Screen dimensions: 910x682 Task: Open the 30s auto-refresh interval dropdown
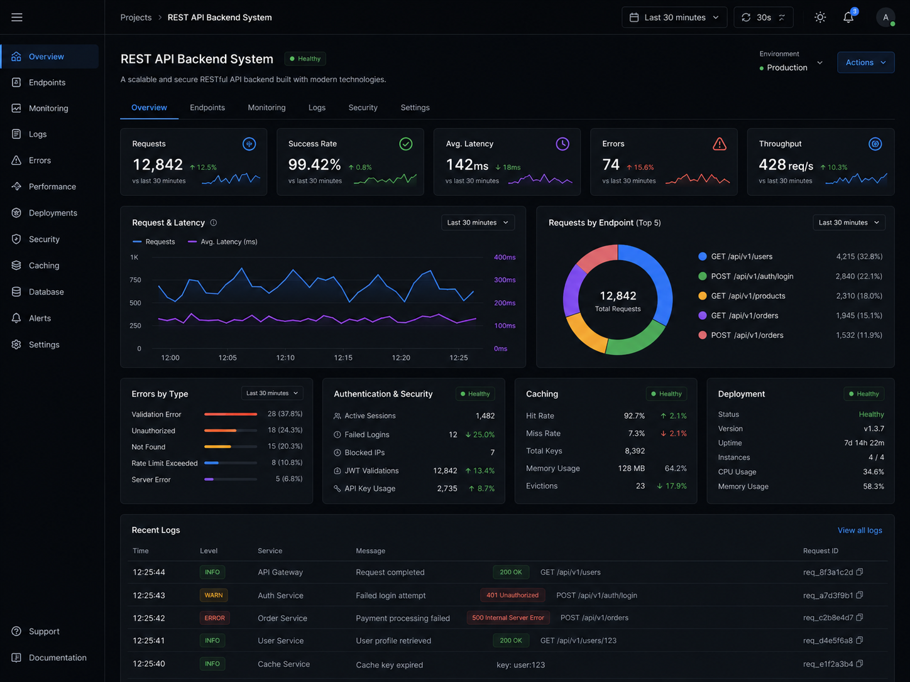pyautogui.click(x=764, y=18)
